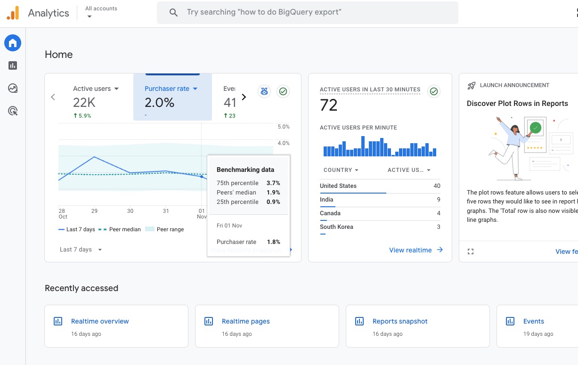This screenshot has height=365, width=578.
Task: Click the Analytics product name text
Action: tap(49, 13)
